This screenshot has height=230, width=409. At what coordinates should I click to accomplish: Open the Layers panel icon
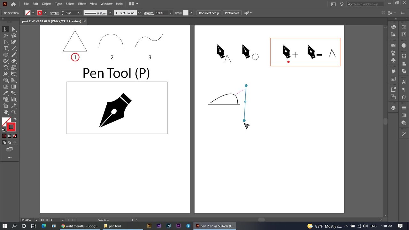click(x=393, y=108)
